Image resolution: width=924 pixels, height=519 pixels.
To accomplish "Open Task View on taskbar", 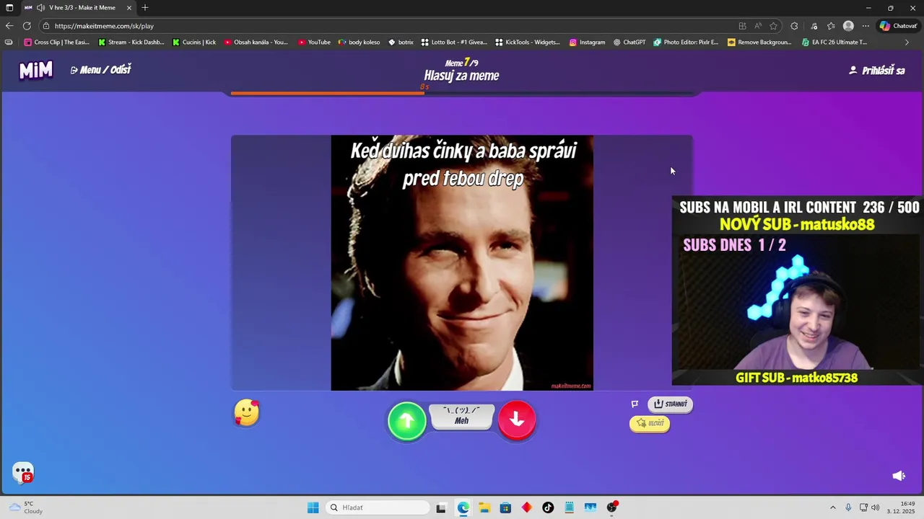I will coord(441,507).
